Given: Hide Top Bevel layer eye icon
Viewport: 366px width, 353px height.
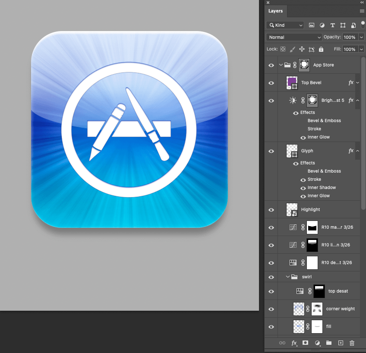Looking at the screenshot, I should (271, 83).
